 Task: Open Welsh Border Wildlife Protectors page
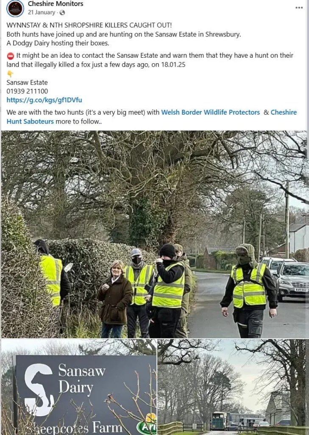click(210, 112)
